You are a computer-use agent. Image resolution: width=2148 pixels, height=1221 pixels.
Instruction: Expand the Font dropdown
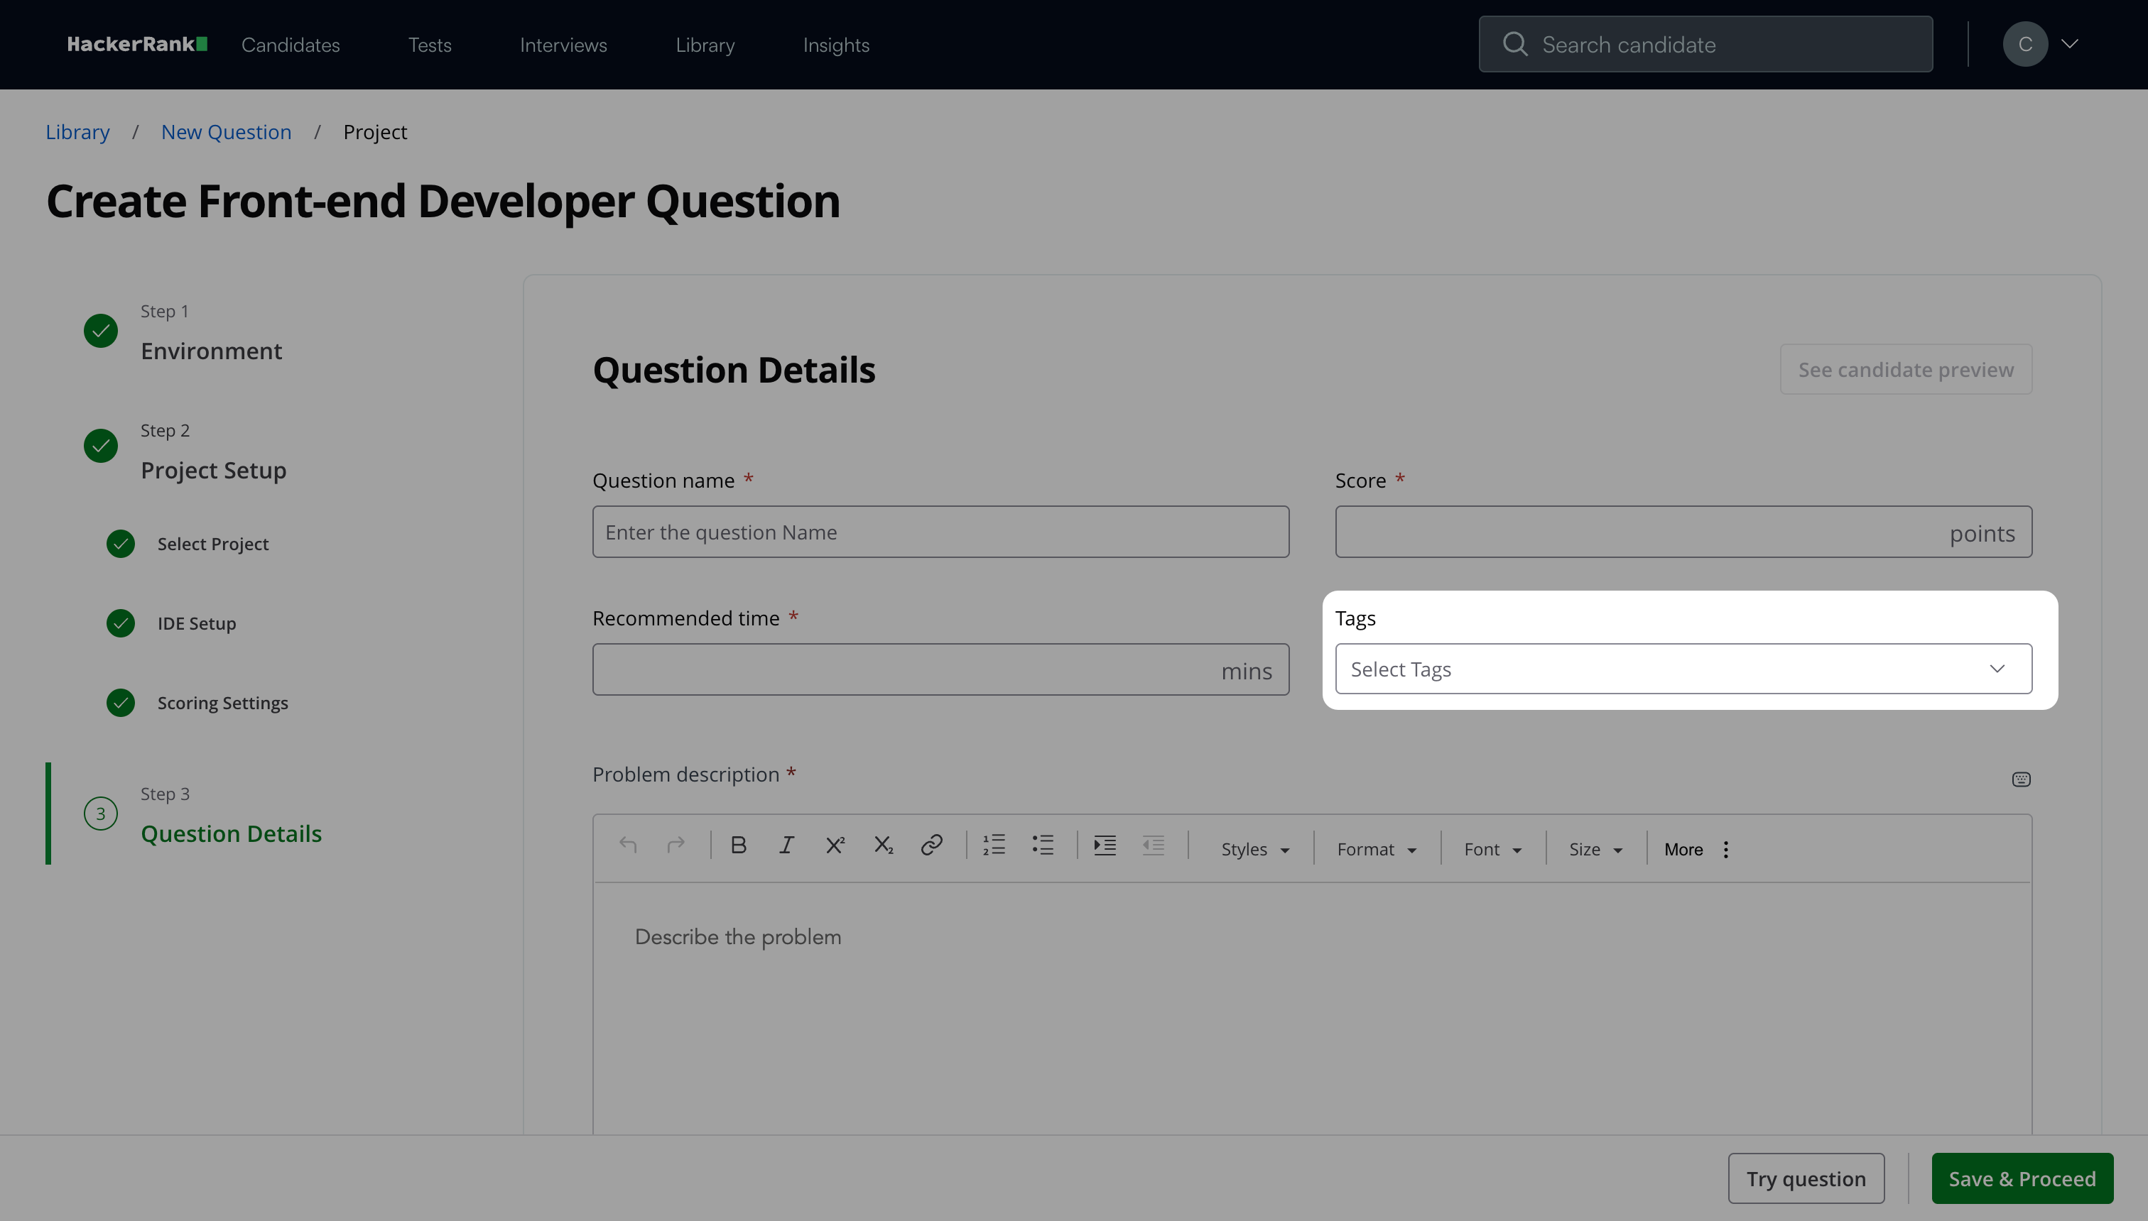point(1492,850)
